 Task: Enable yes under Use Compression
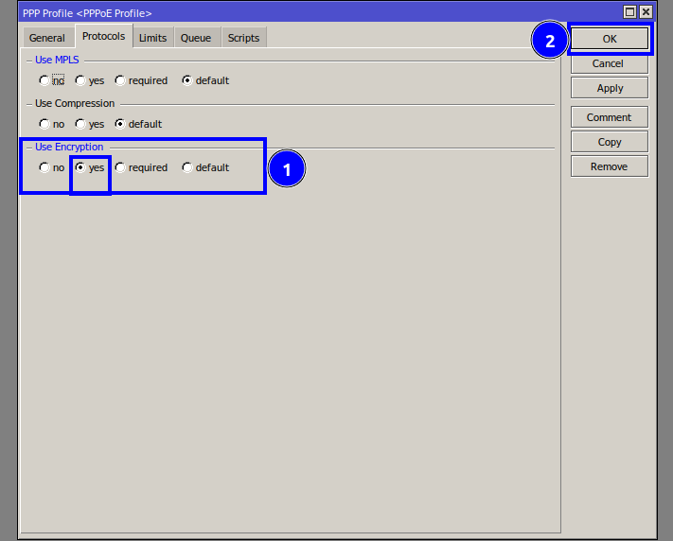(x=80, y=125)
